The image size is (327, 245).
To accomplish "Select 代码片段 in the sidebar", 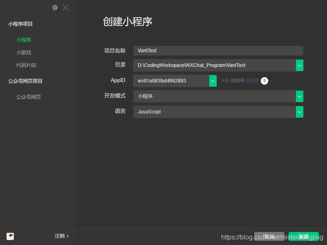I will tap(26, 65).
